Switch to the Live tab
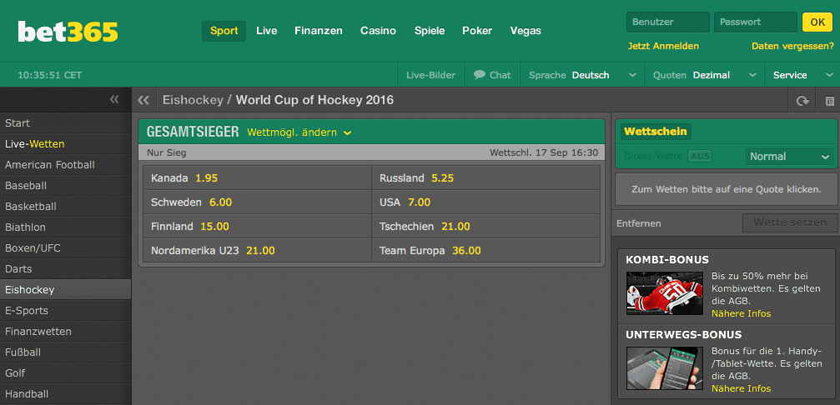This screenshot has height=405, width=840. [267, 31]
